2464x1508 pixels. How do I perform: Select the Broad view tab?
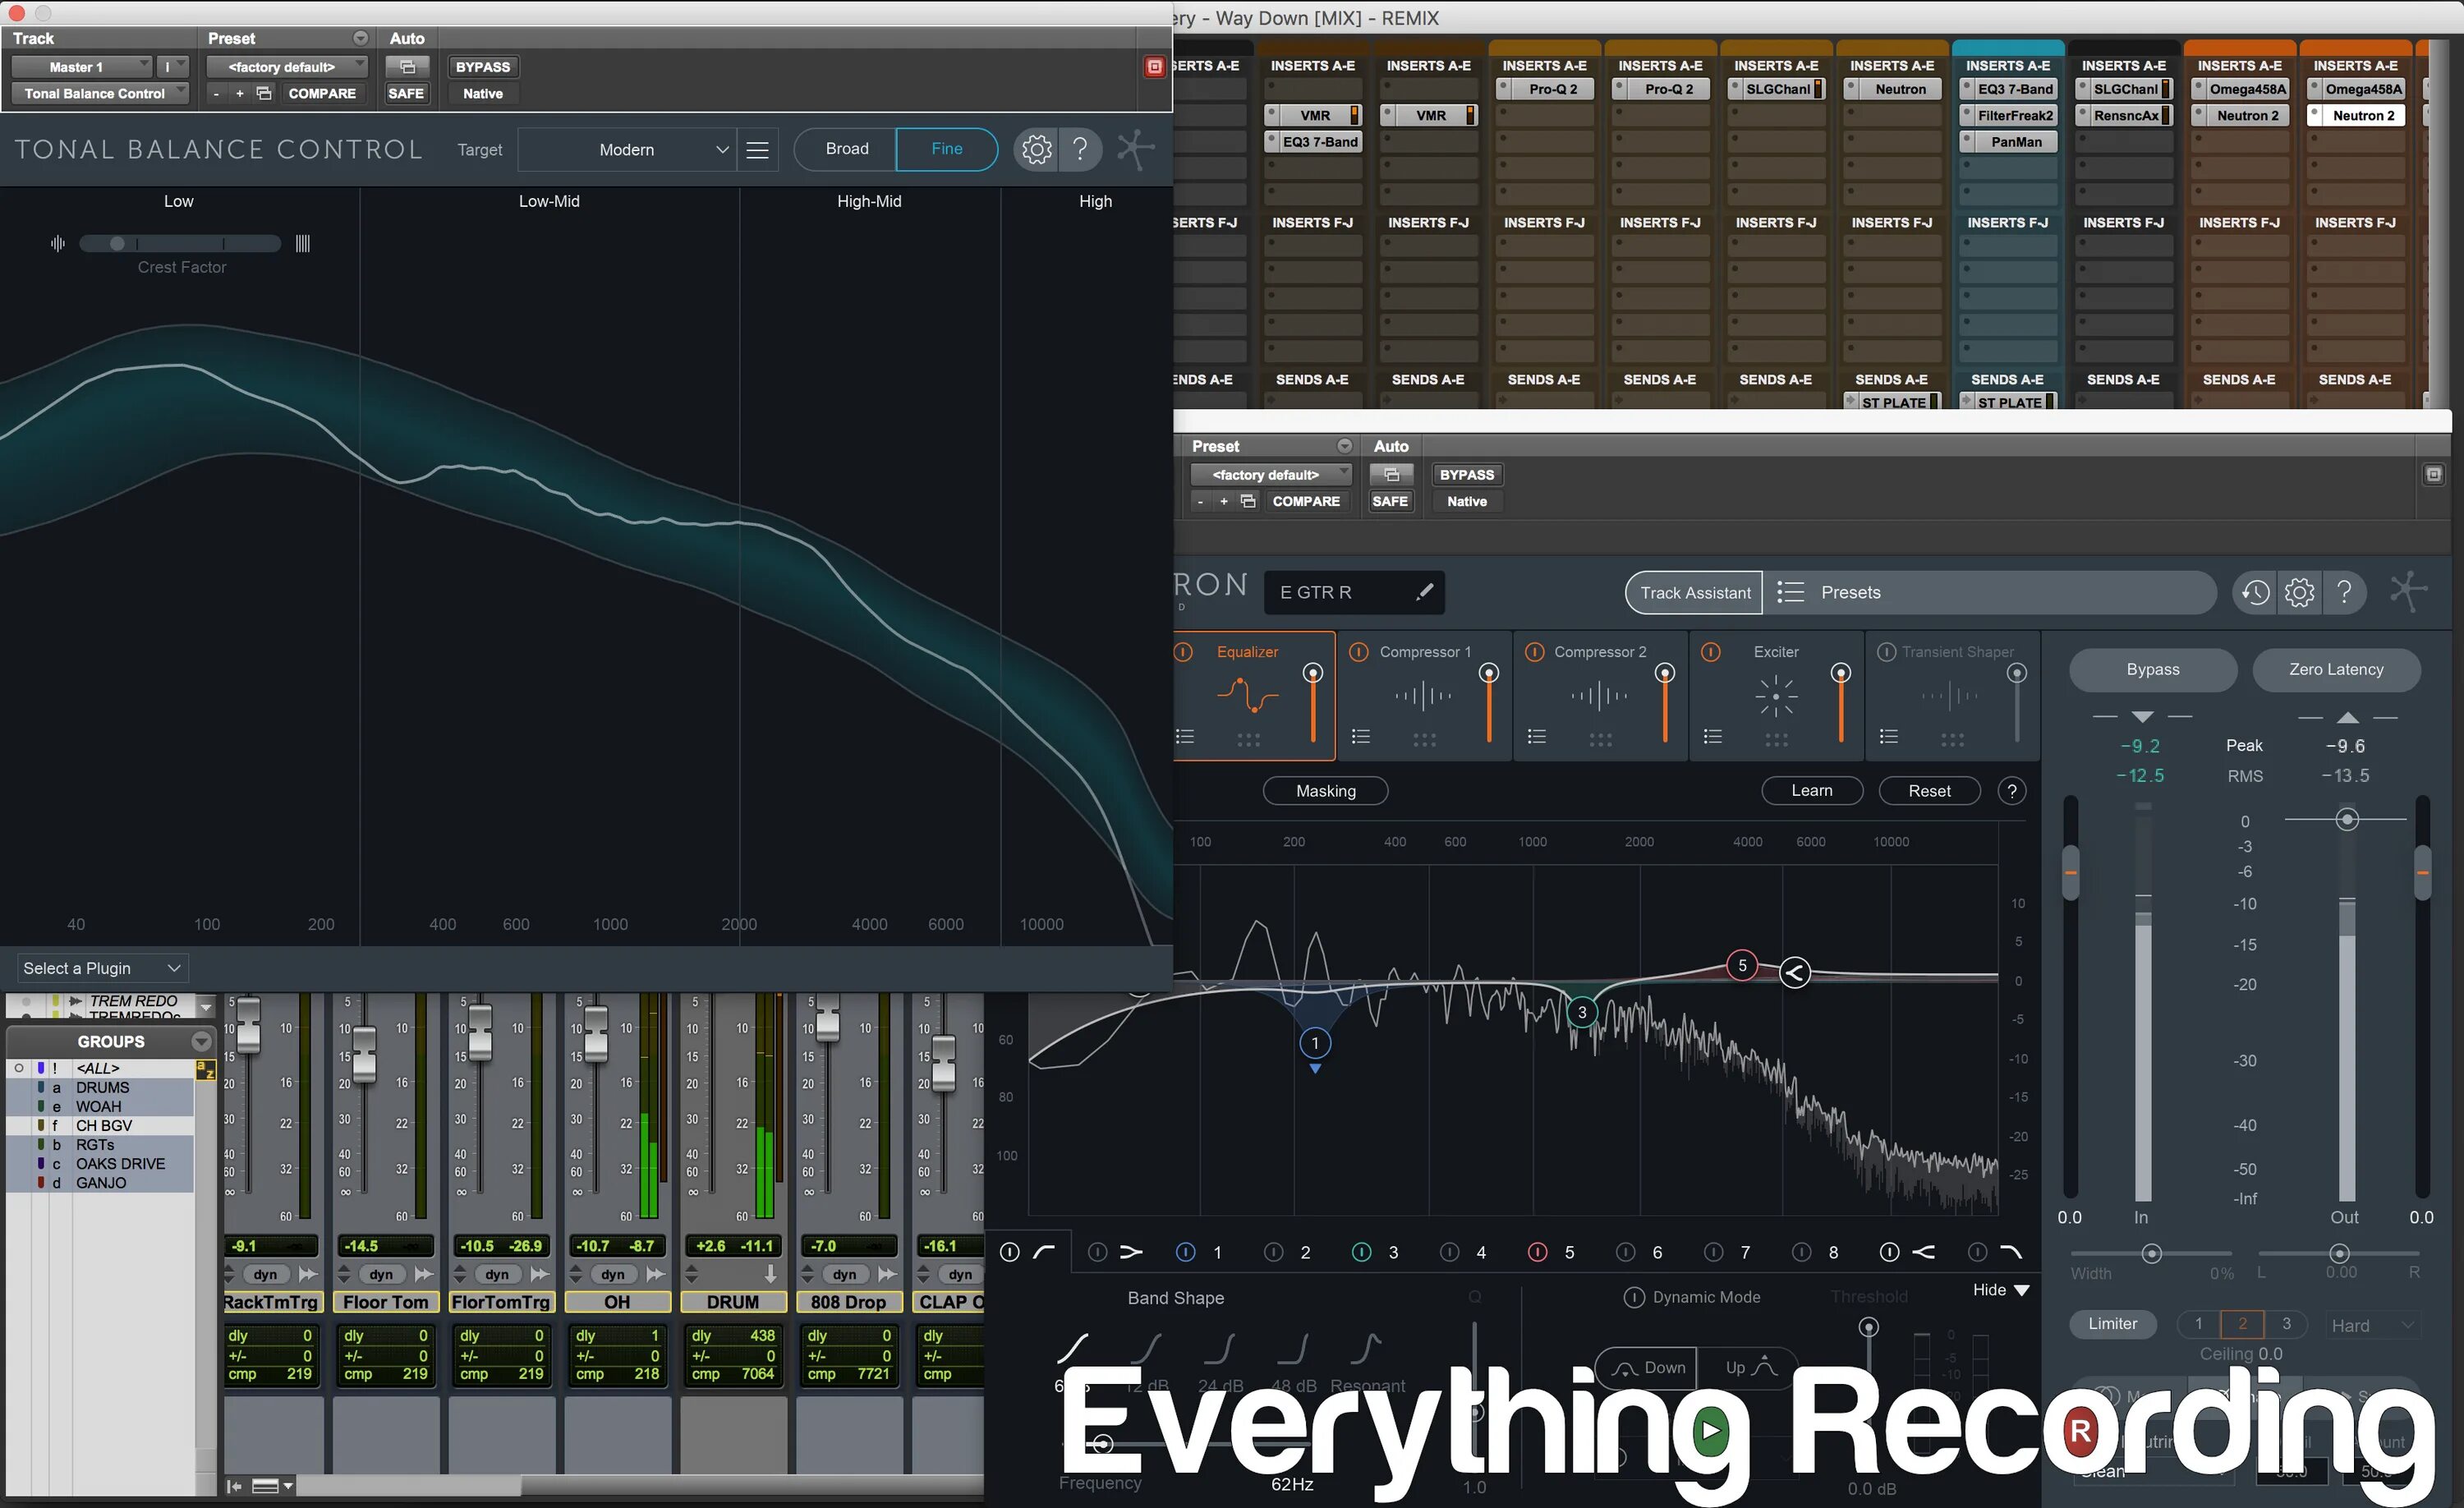[x=846, y=149]
